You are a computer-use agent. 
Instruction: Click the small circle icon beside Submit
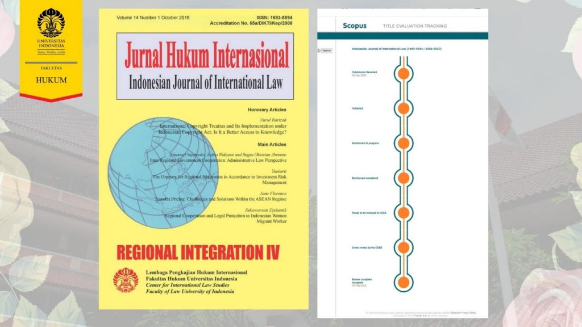pyautogui.click(x=320, y=49)
